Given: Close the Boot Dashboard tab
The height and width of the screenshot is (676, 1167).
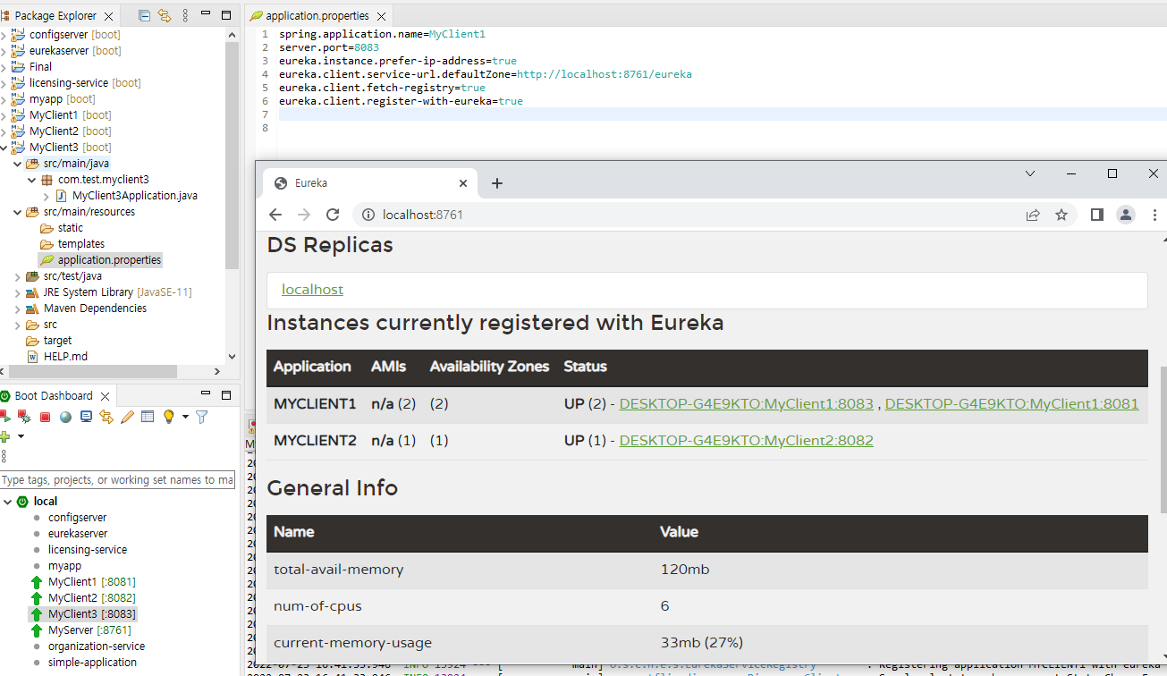Looking at the screenshot, I should 105,396.
